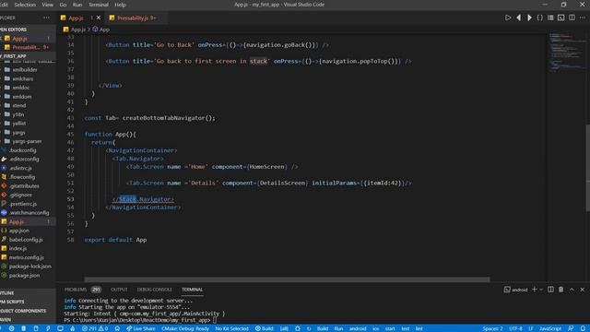Expand the NPM Scripts section
The width and height of the screenshot is (590, 332).
pyautogui.click(x=28, y=302)
